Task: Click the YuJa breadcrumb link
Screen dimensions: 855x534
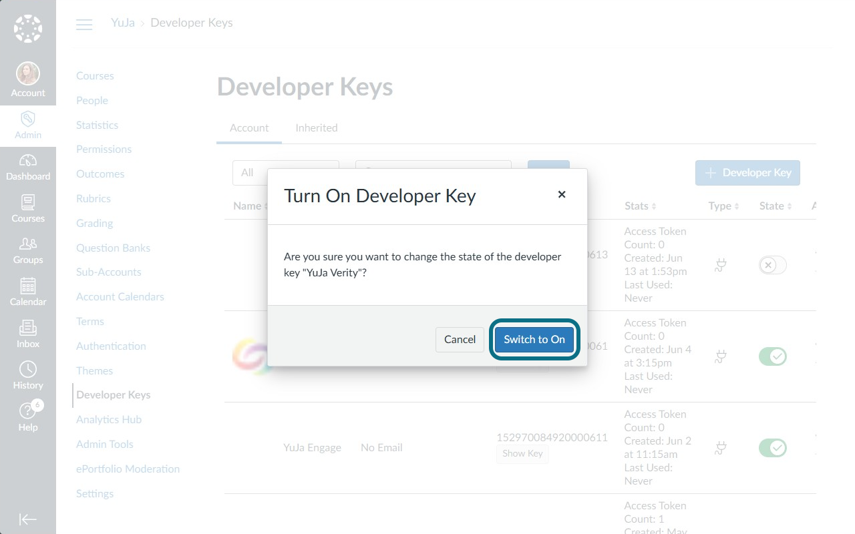Action: pos(123,23)
